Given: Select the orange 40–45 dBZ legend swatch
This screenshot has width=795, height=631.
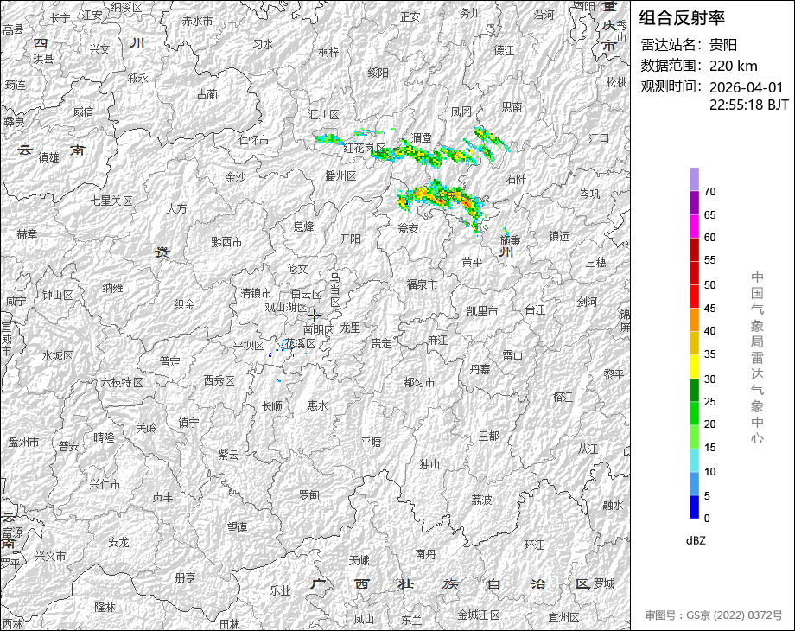Looking at the screenshot, I should (695, 320).
